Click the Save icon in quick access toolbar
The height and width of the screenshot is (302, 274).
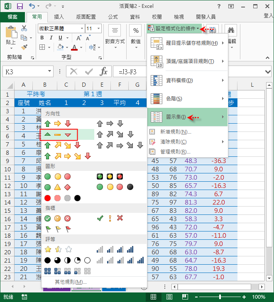pyautogui.click(x=20, y=6)
